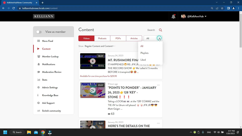This screenshot has width=242, height=136.
Task: Play the Mt. Rushmore video thumbnail
Action: 93,61
